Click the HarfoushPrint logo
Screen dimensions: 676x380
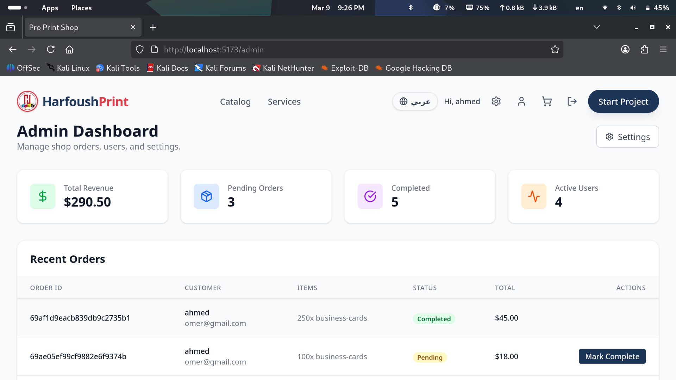tap(73, 102)
